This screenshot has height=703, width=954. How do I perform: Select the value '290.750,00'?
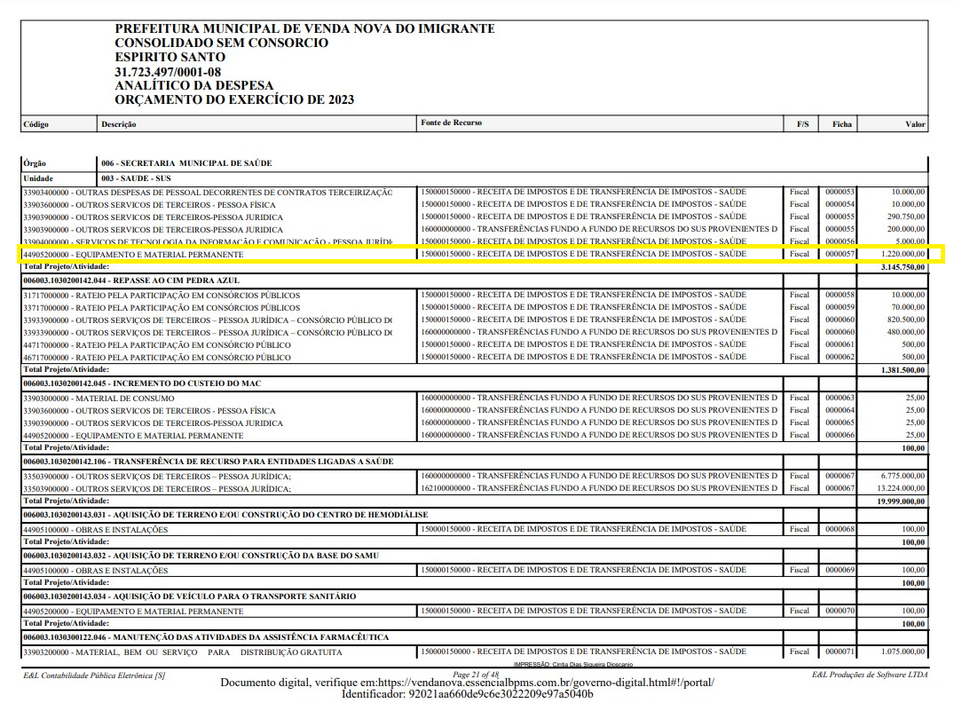click(x=906, y=217)
